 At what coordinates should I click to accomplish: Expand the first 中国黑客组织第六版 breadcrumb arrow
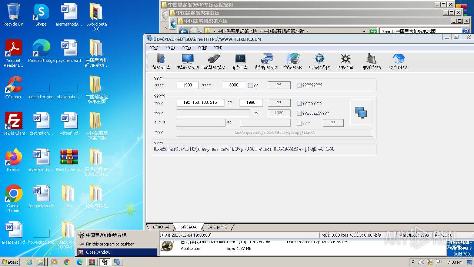coord(261,31)
